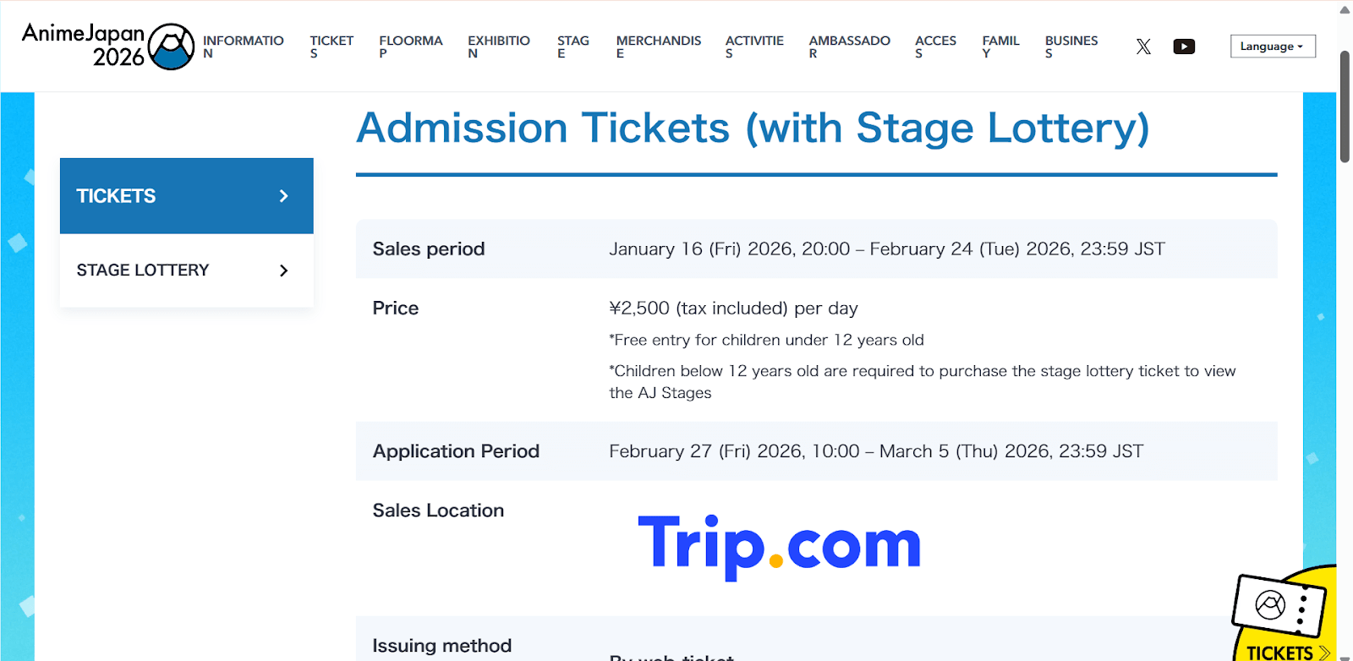Open the AMBASSADOR page
Screen dimensions: 1353x661
849,46
